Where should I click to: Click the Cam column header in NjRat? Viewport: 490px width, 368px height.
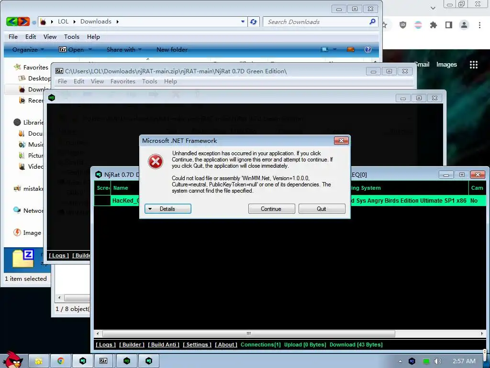[477, 188]
